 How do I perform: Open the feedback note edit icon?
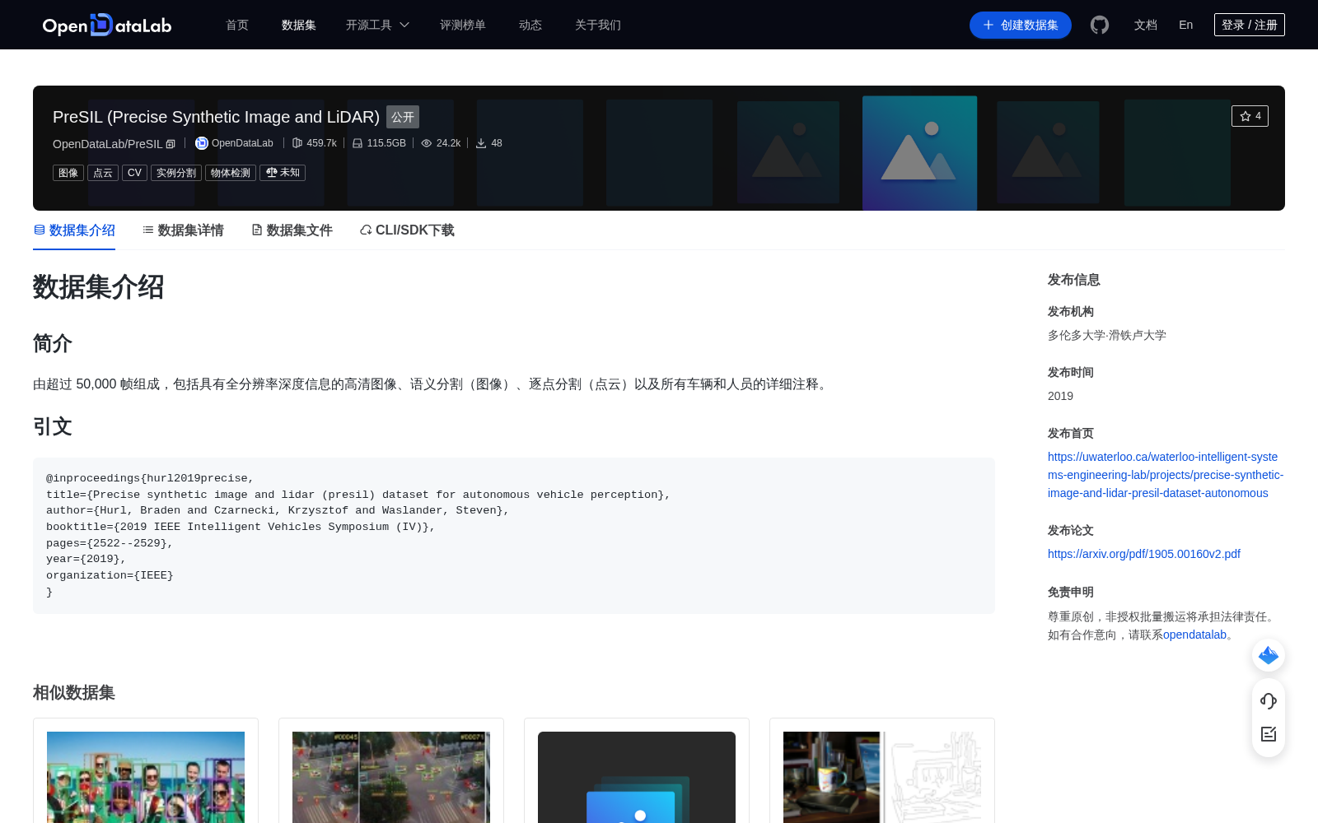click(x=1269, y=733)
